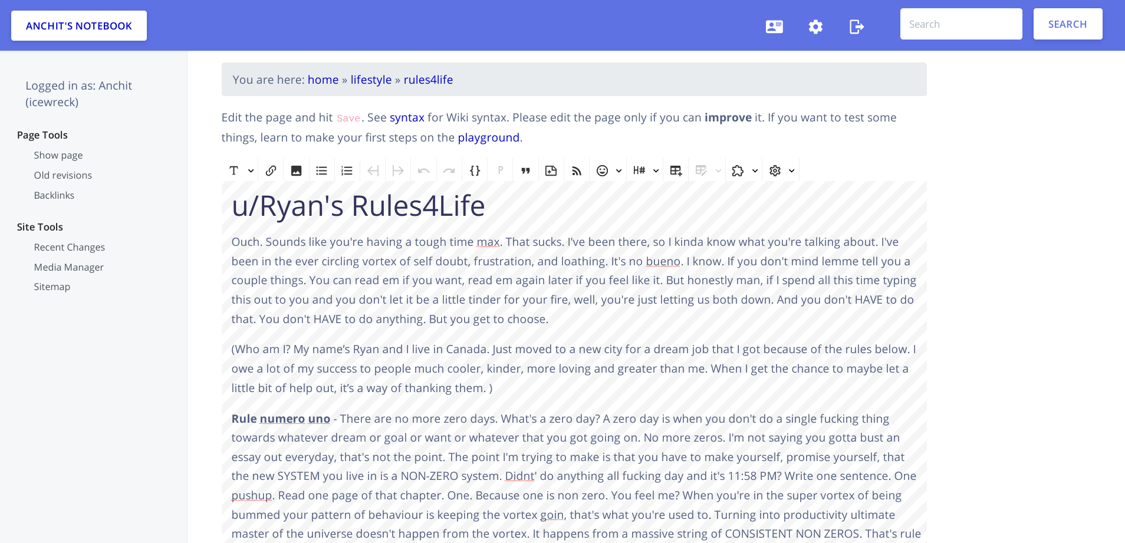Open admin settings gear in the header

pos(815,27)
